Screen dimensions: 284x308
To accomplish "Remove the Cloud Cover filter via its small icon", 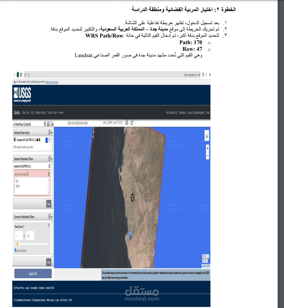I will [49, 226].
